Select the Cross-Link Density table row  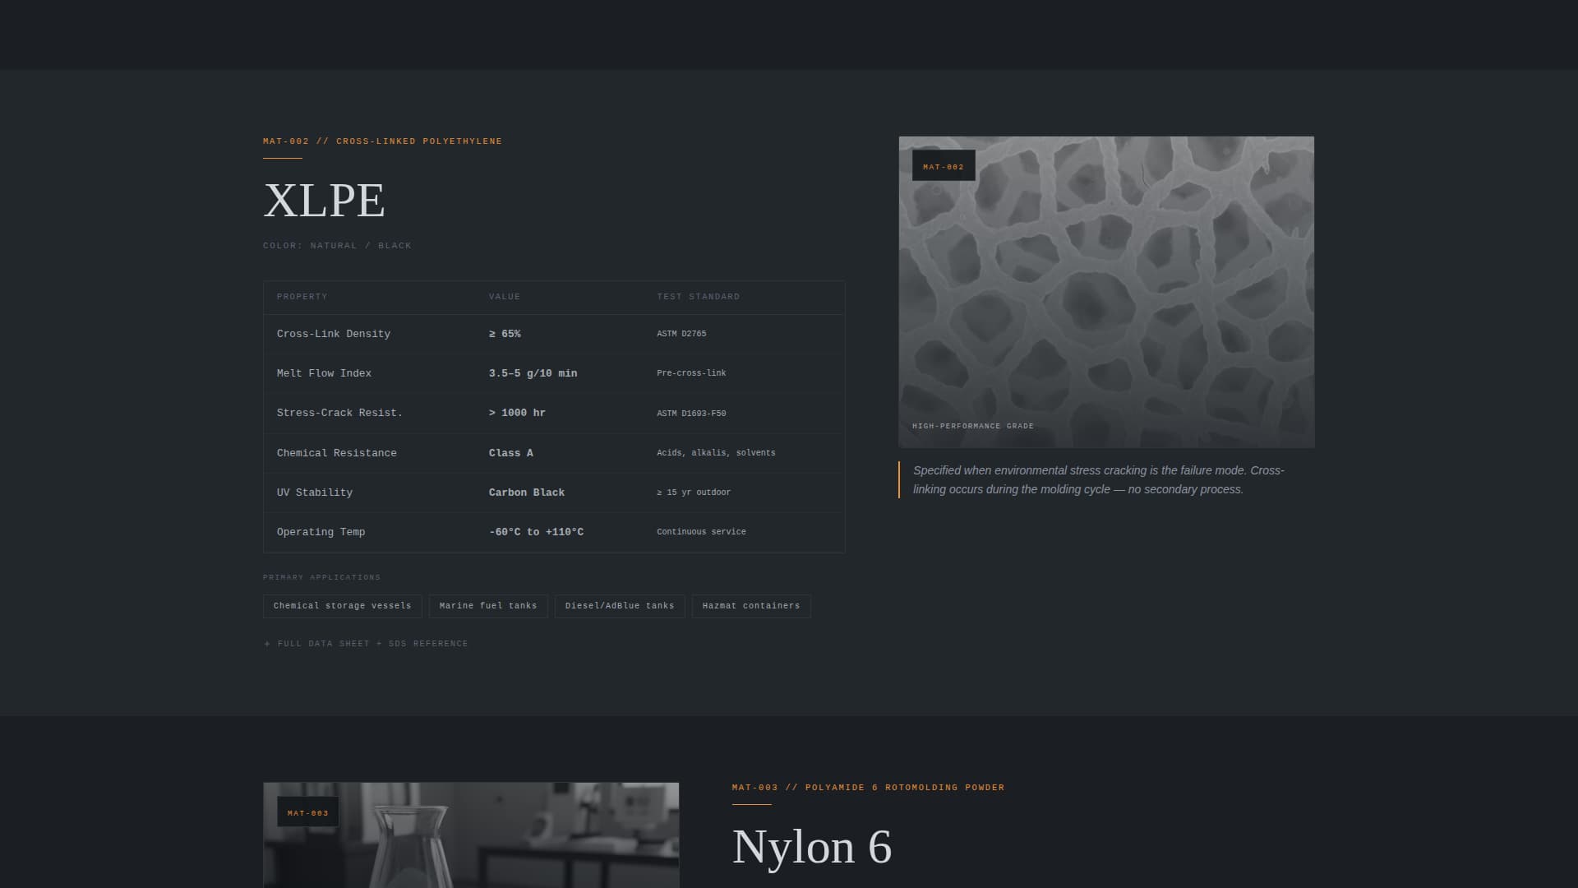tap(553, 334)
